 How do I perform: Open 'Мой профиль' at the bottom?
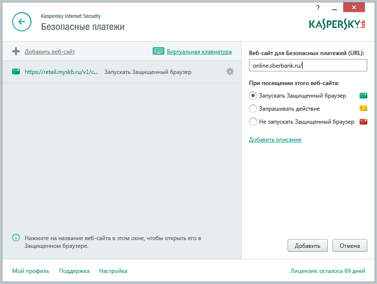pos(31,271)
